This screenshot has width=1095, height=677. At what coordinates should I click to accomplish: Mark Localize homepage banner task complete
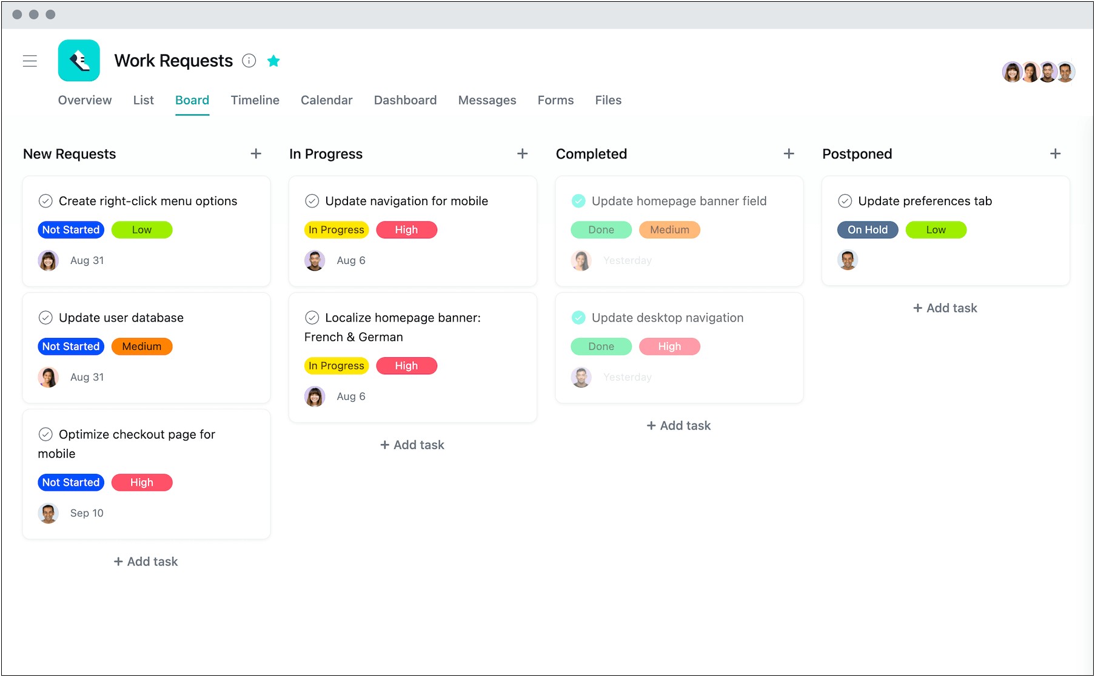coord(312,317)
